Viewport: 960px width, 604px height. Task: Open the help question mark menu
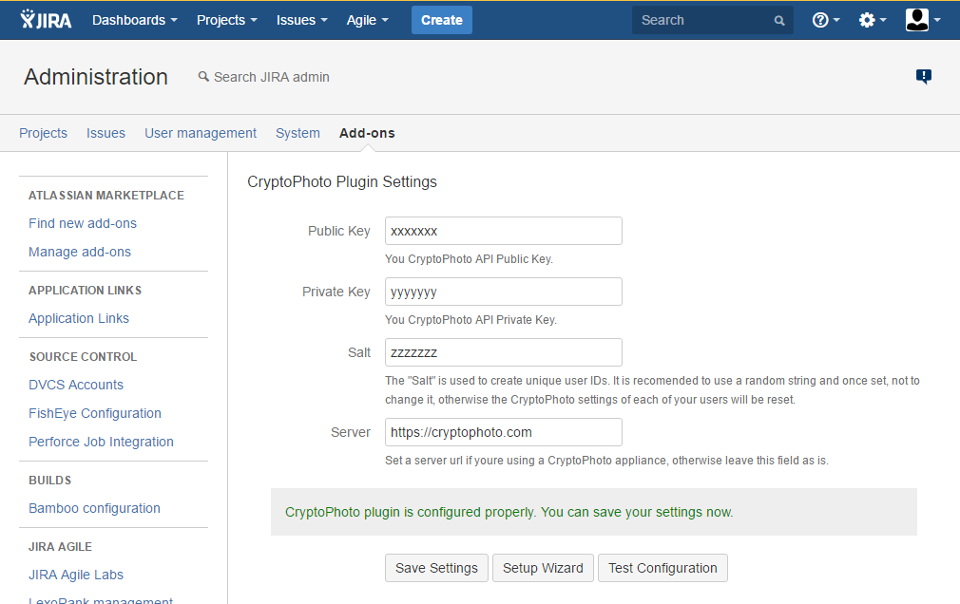(x=825, y=20)
